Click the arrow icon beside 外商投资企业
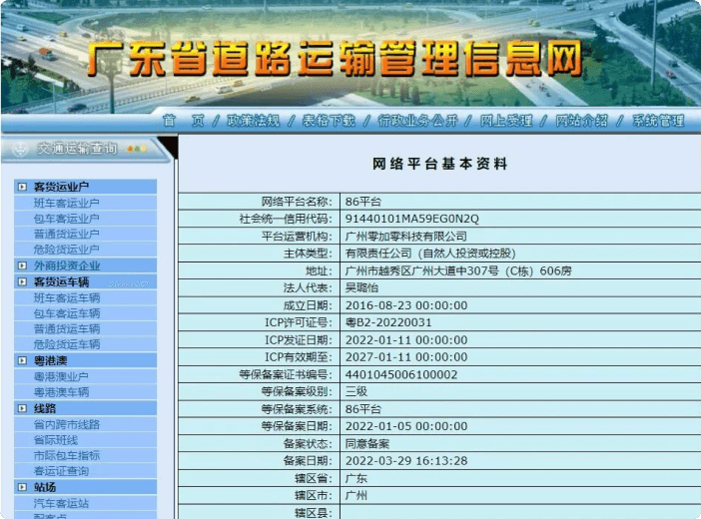This screenshot has width=701, height=519. [23, 266]
